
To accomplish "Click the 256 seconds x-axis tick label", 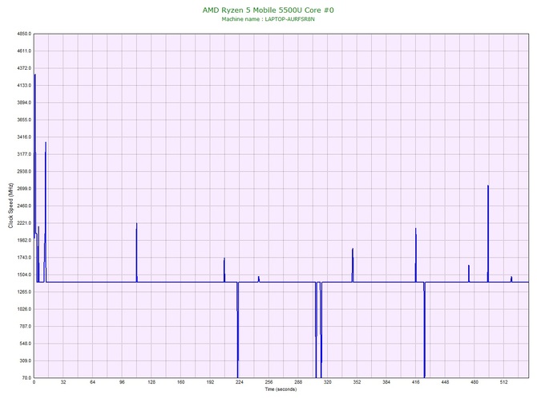I will pyautogui.click(x=268, y=382).
